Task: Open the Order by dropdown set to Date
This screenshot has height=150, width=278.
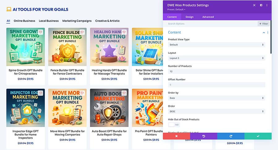Action: pos(216,98)
